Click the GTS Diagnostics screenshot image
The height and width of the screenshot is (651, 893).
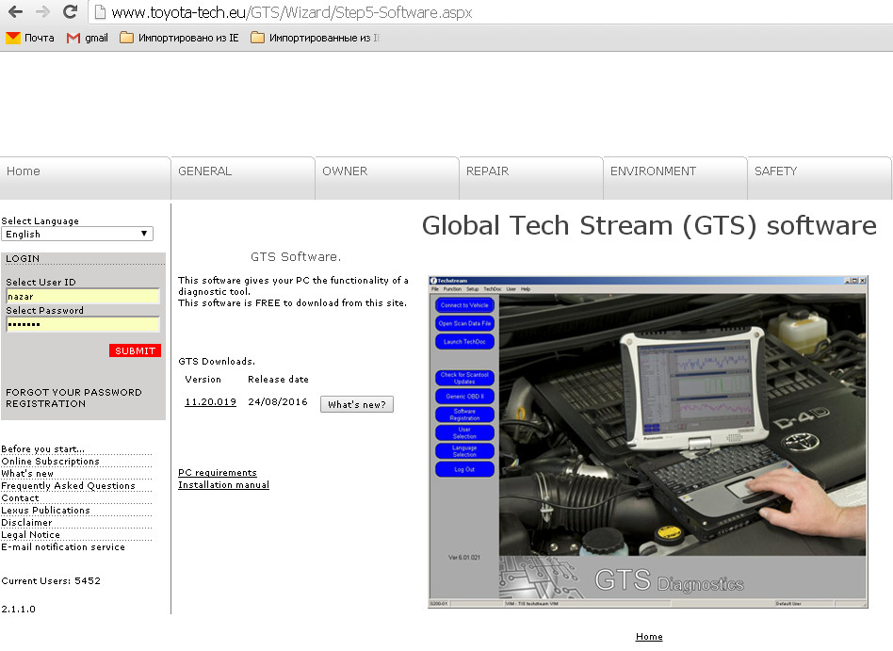(x=647, y=441)
